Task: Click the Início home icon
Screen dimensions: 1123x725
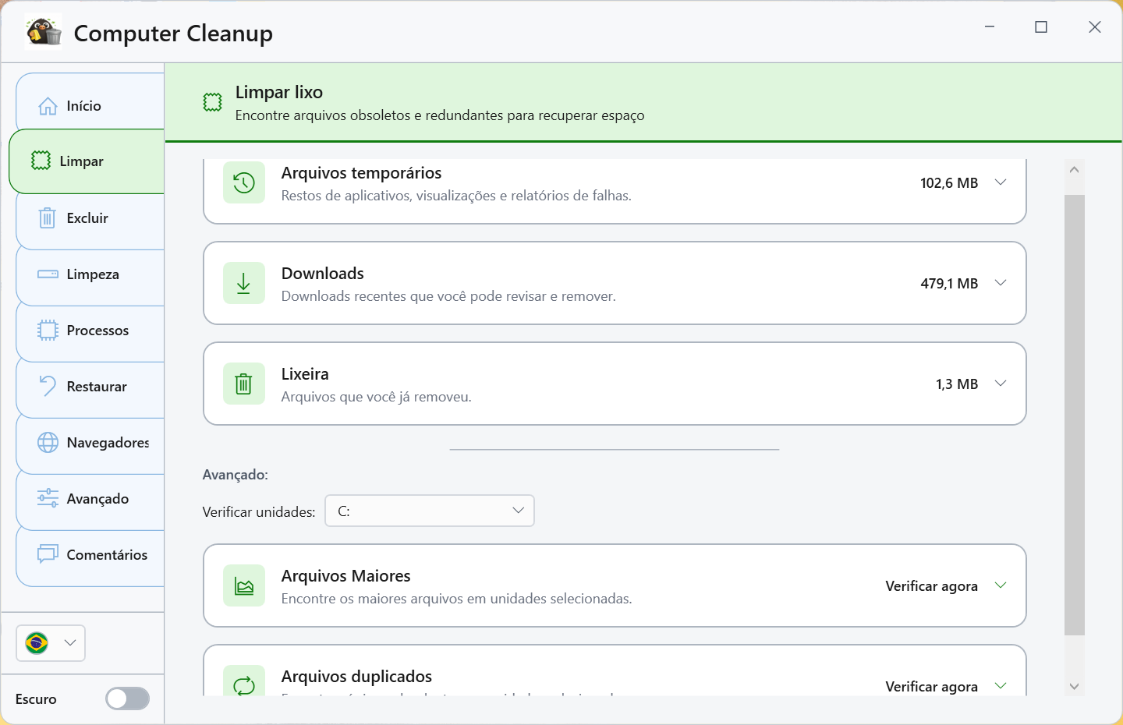Action: [48, 106]
